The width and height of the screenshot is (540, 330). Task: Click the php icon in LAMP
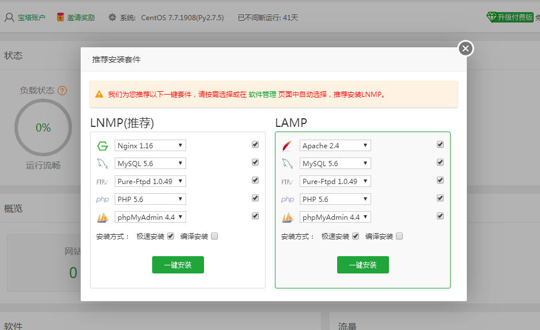coord(287,199)
